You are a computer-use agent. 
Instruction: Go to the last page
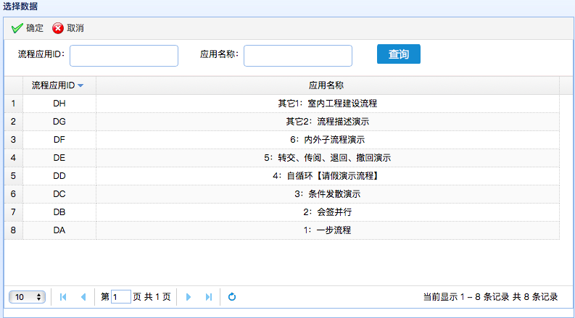click(x=209, y=297)
